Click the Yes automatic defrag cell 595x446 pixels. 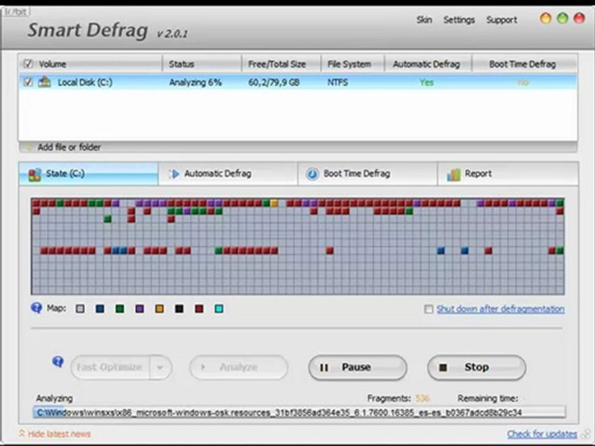point(426,82)
